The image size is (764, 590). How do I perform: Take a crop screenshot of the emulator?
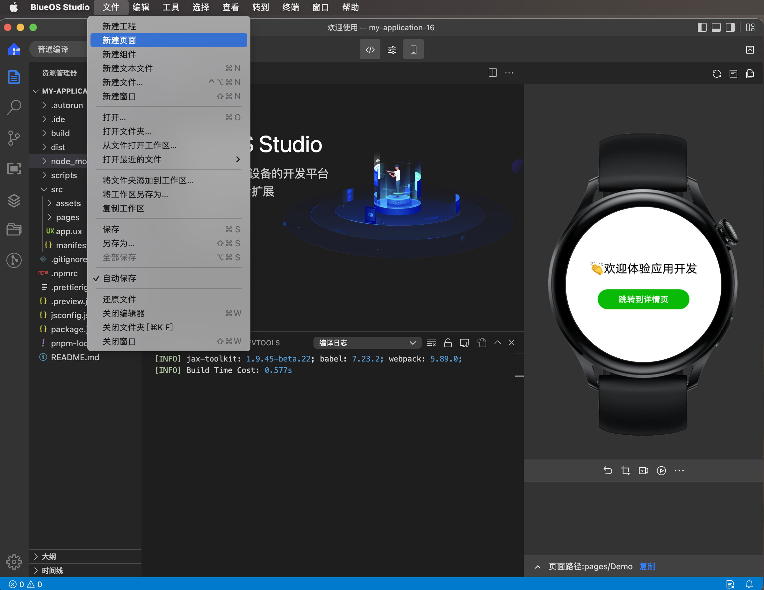coord(625,471)
